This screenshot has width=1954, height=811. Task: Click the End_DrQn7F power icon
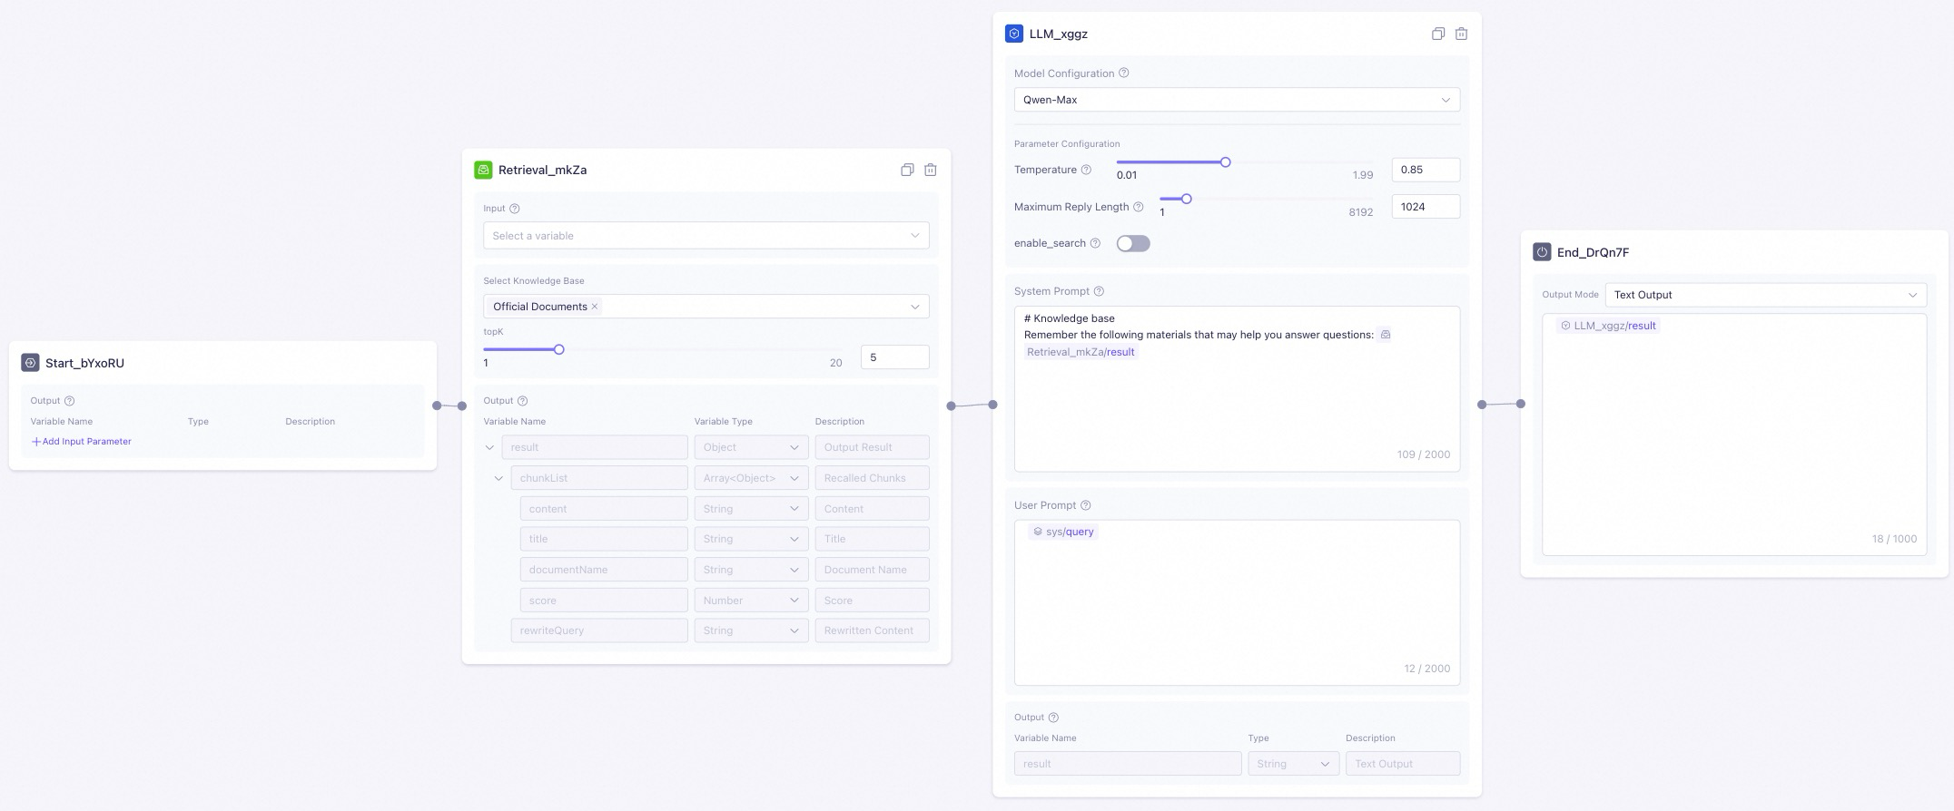coord(1542,252)
